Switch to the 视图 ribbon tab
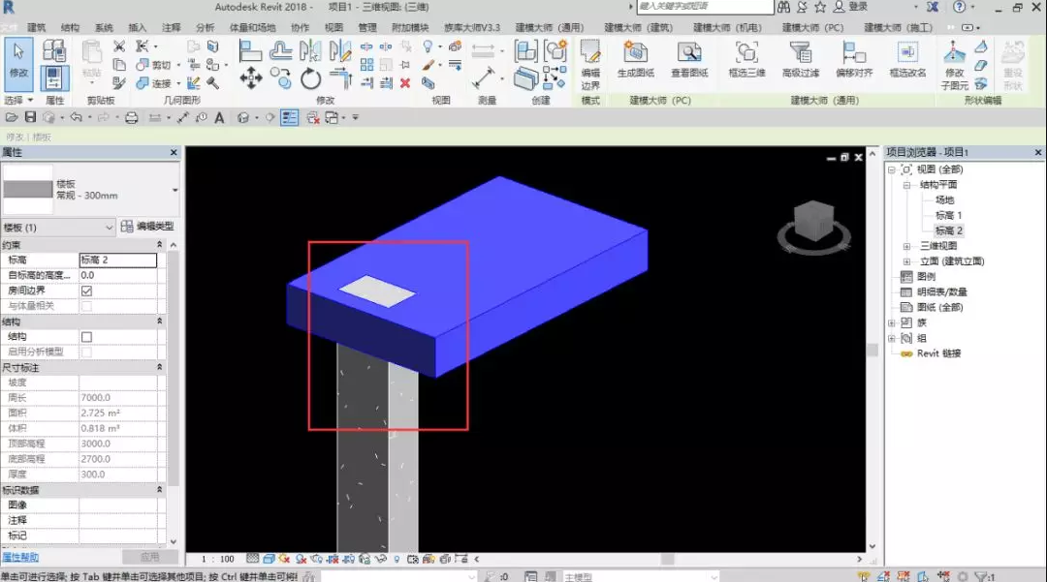1047x582 pixels. (333, 28)
